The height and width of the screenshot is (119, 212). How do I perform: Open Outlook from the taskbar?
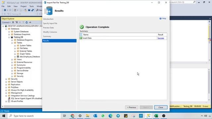tap(95, 116)
